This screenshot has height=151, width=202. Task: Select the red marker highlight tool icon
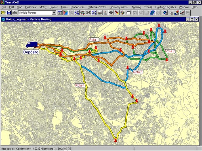[117, 13]
